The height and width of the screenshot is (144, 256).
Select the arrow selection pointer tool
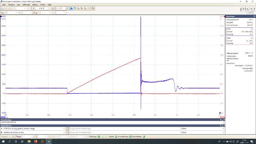(71, 8)
